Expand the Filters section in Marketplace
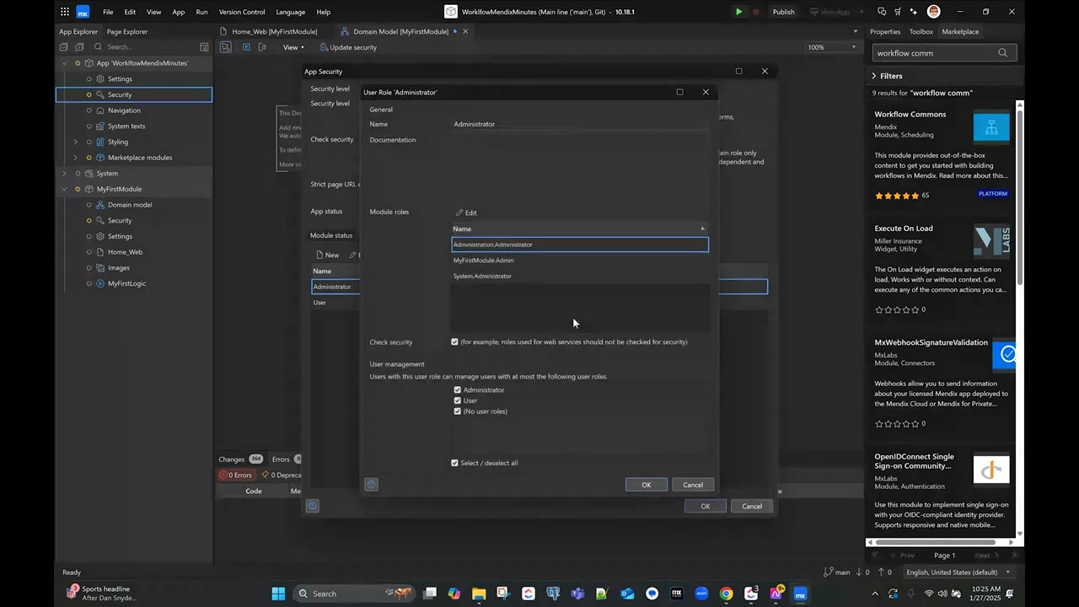This screenshot has width=1079, height=607. tap(888, 76)
